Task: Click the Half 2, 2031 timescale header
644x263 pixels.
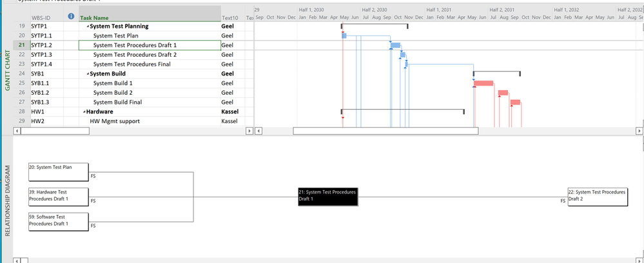Action: click(502, 10)
